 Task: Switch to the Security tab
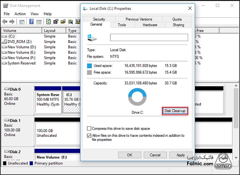[x=99, y=19]
